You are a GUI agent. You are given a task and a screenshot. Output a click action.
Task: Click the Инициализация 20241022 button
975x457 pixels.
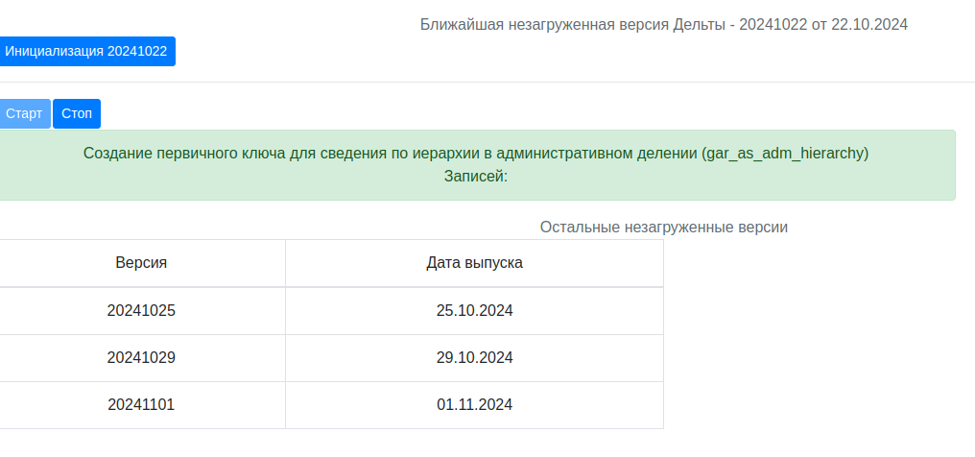pos(86,52)
